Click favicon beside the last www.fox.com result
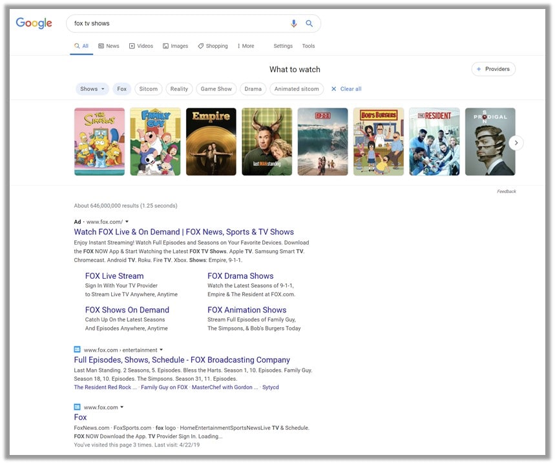 [x=77, y=407]
